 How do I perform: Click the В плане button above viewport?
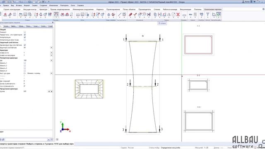(162, 23)
